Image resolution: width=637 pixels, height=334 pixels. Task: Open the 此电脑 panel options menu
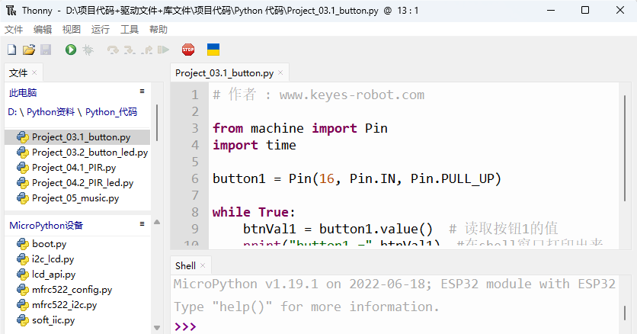point(142,91)
